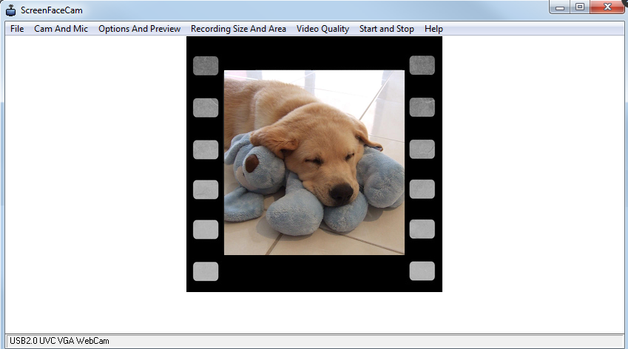
Task: Minimize the ScreenFaceCam window
Action: pos(561,7)
